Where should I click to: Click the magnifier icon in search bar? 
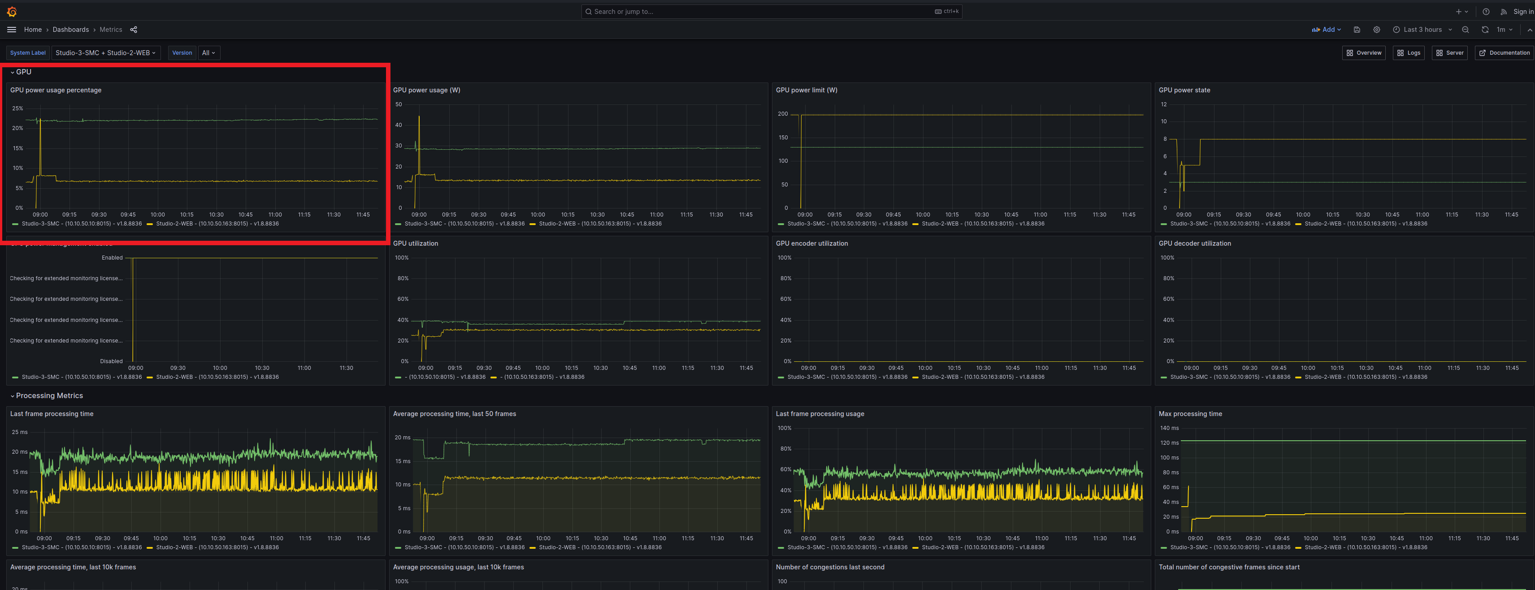(x=588, y=11)
